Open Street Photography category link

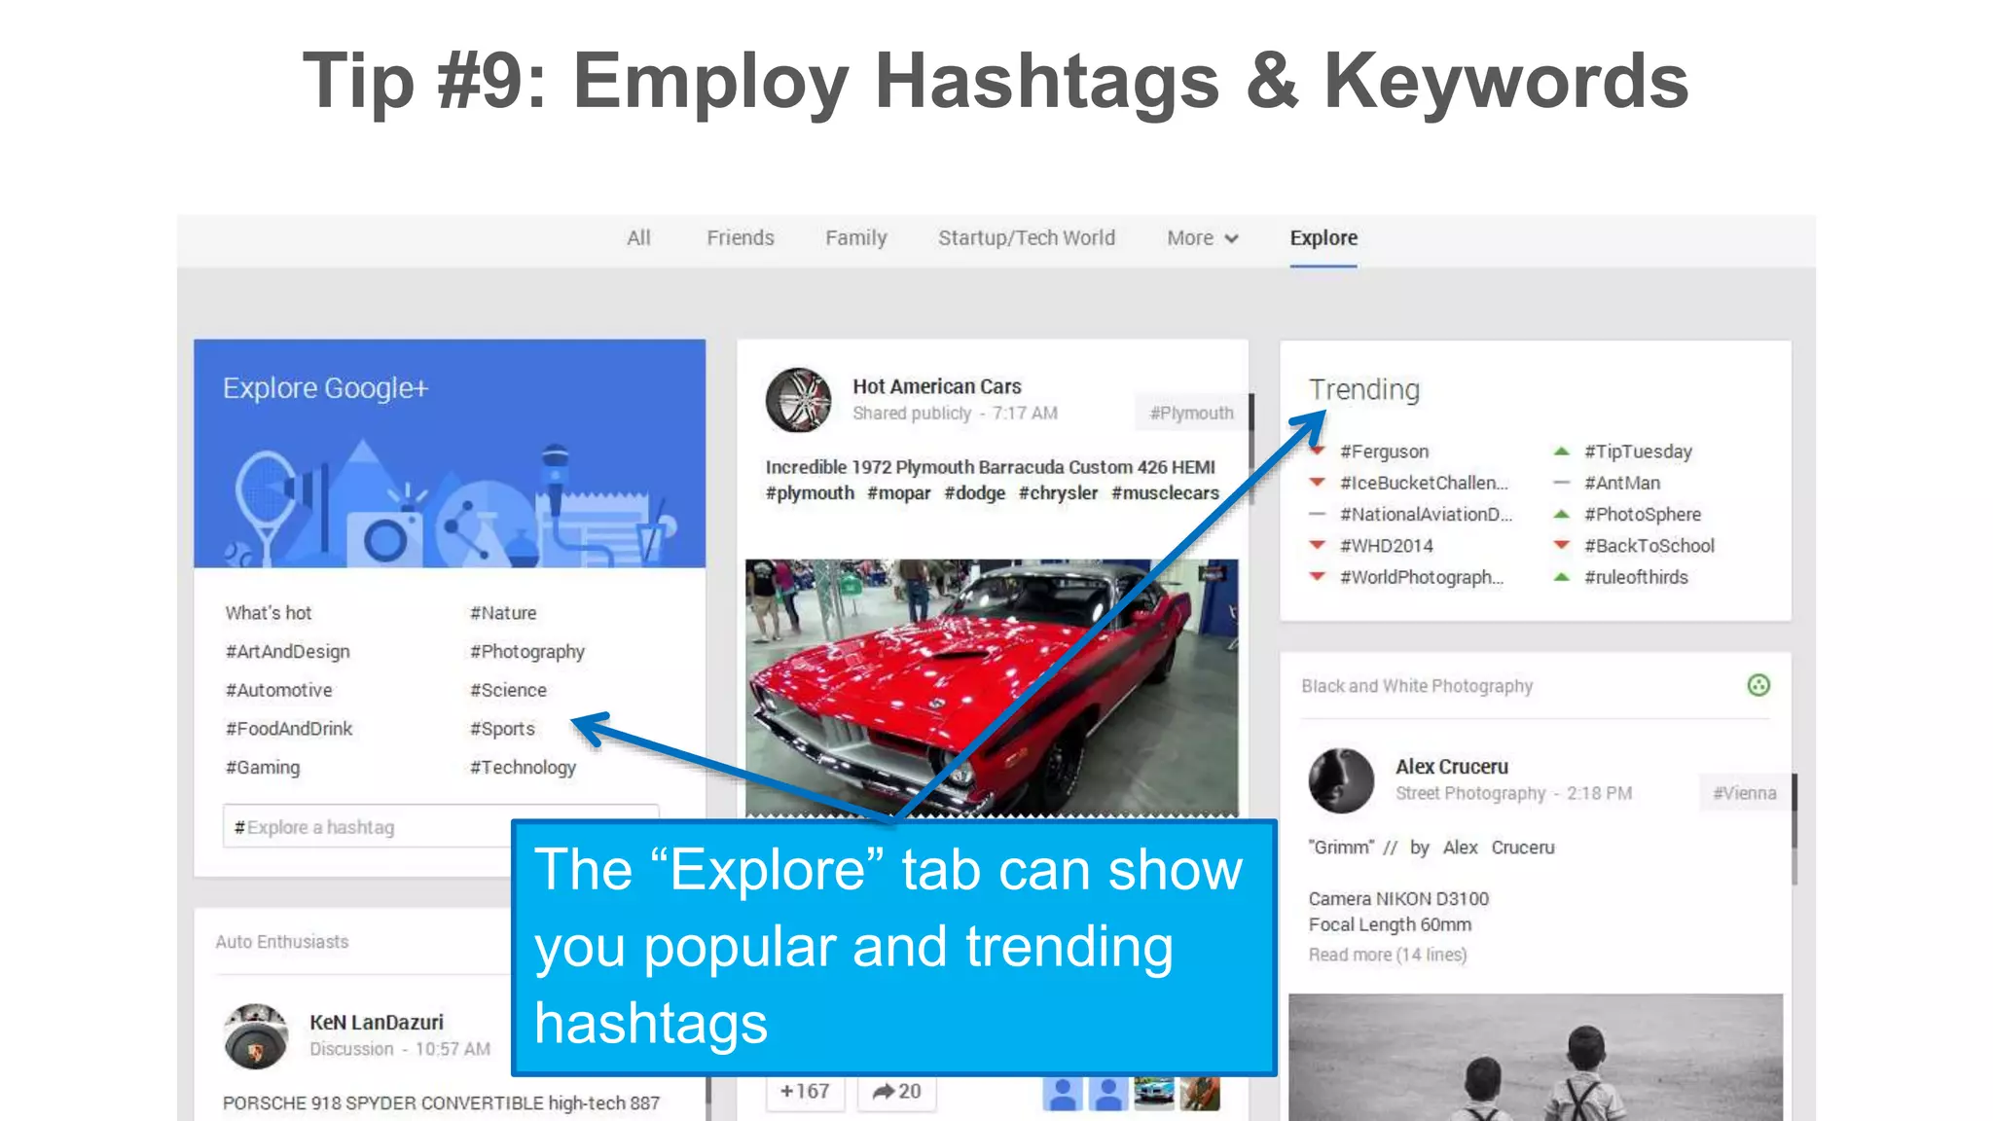click(x=1470, y=793)
